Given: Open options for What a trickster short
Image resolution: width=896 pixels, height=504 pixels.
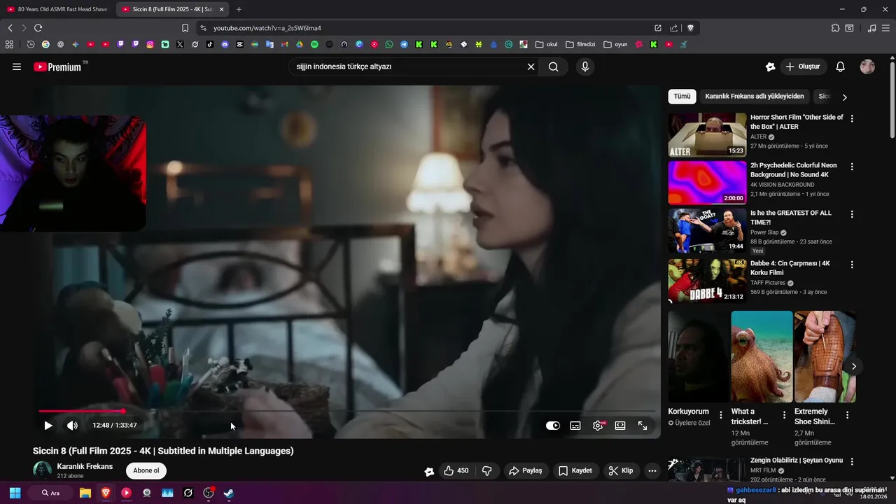Looking at the screenshot, I should (x=784, y=415).
